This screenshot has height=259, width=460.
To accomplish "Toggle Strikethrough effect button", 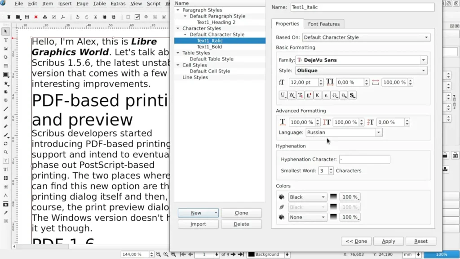I will (x=335, y=95).
